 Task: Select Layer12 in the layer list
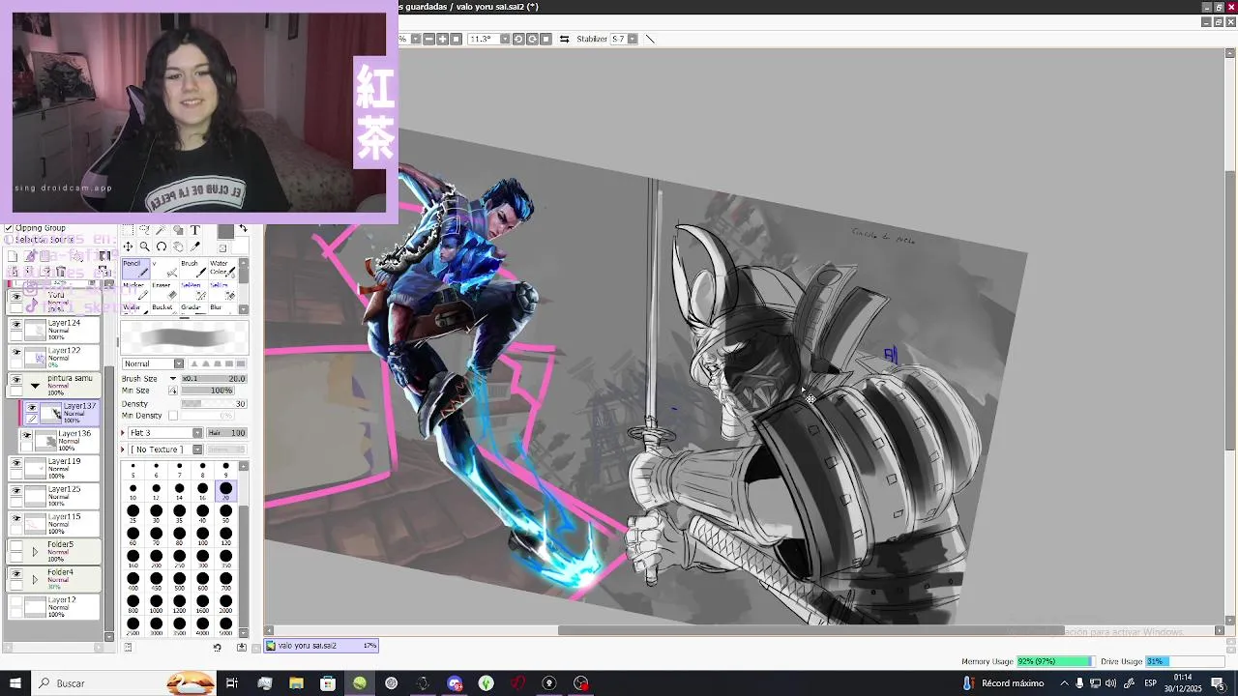click(55, 607)
